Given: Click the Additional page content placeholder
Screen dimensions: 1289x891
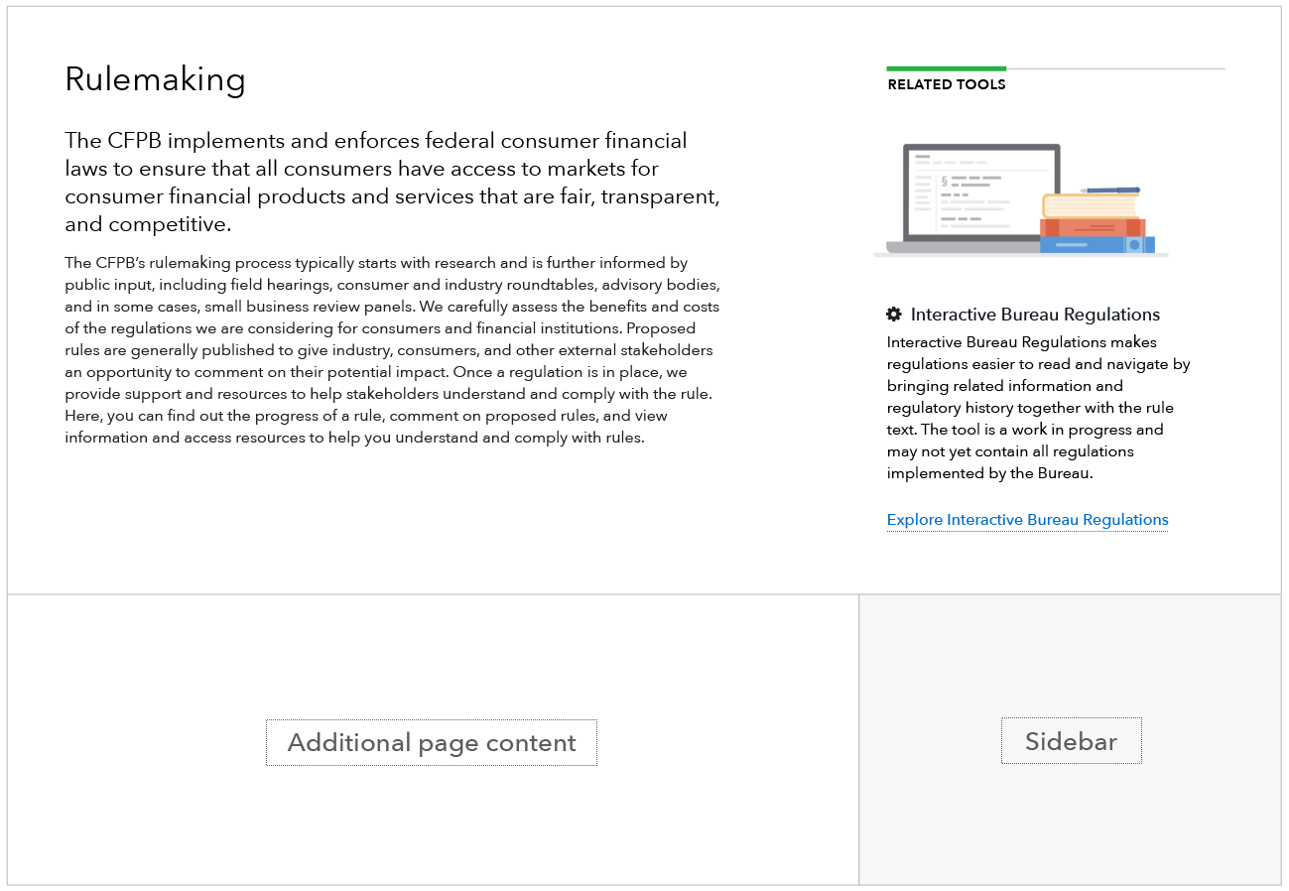Looking at the screenshot, I should [432, 742].
